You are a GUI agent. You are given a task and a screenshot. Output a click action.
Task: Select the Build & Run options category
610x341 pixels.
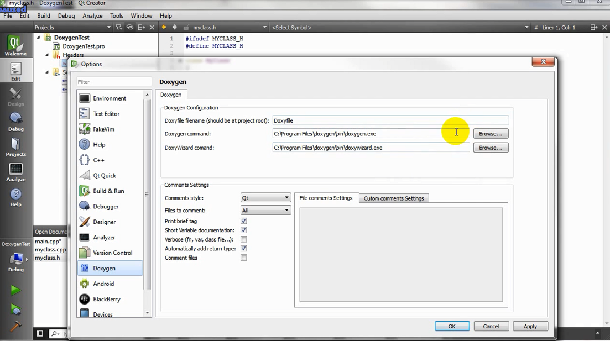[x=108, y=191]
